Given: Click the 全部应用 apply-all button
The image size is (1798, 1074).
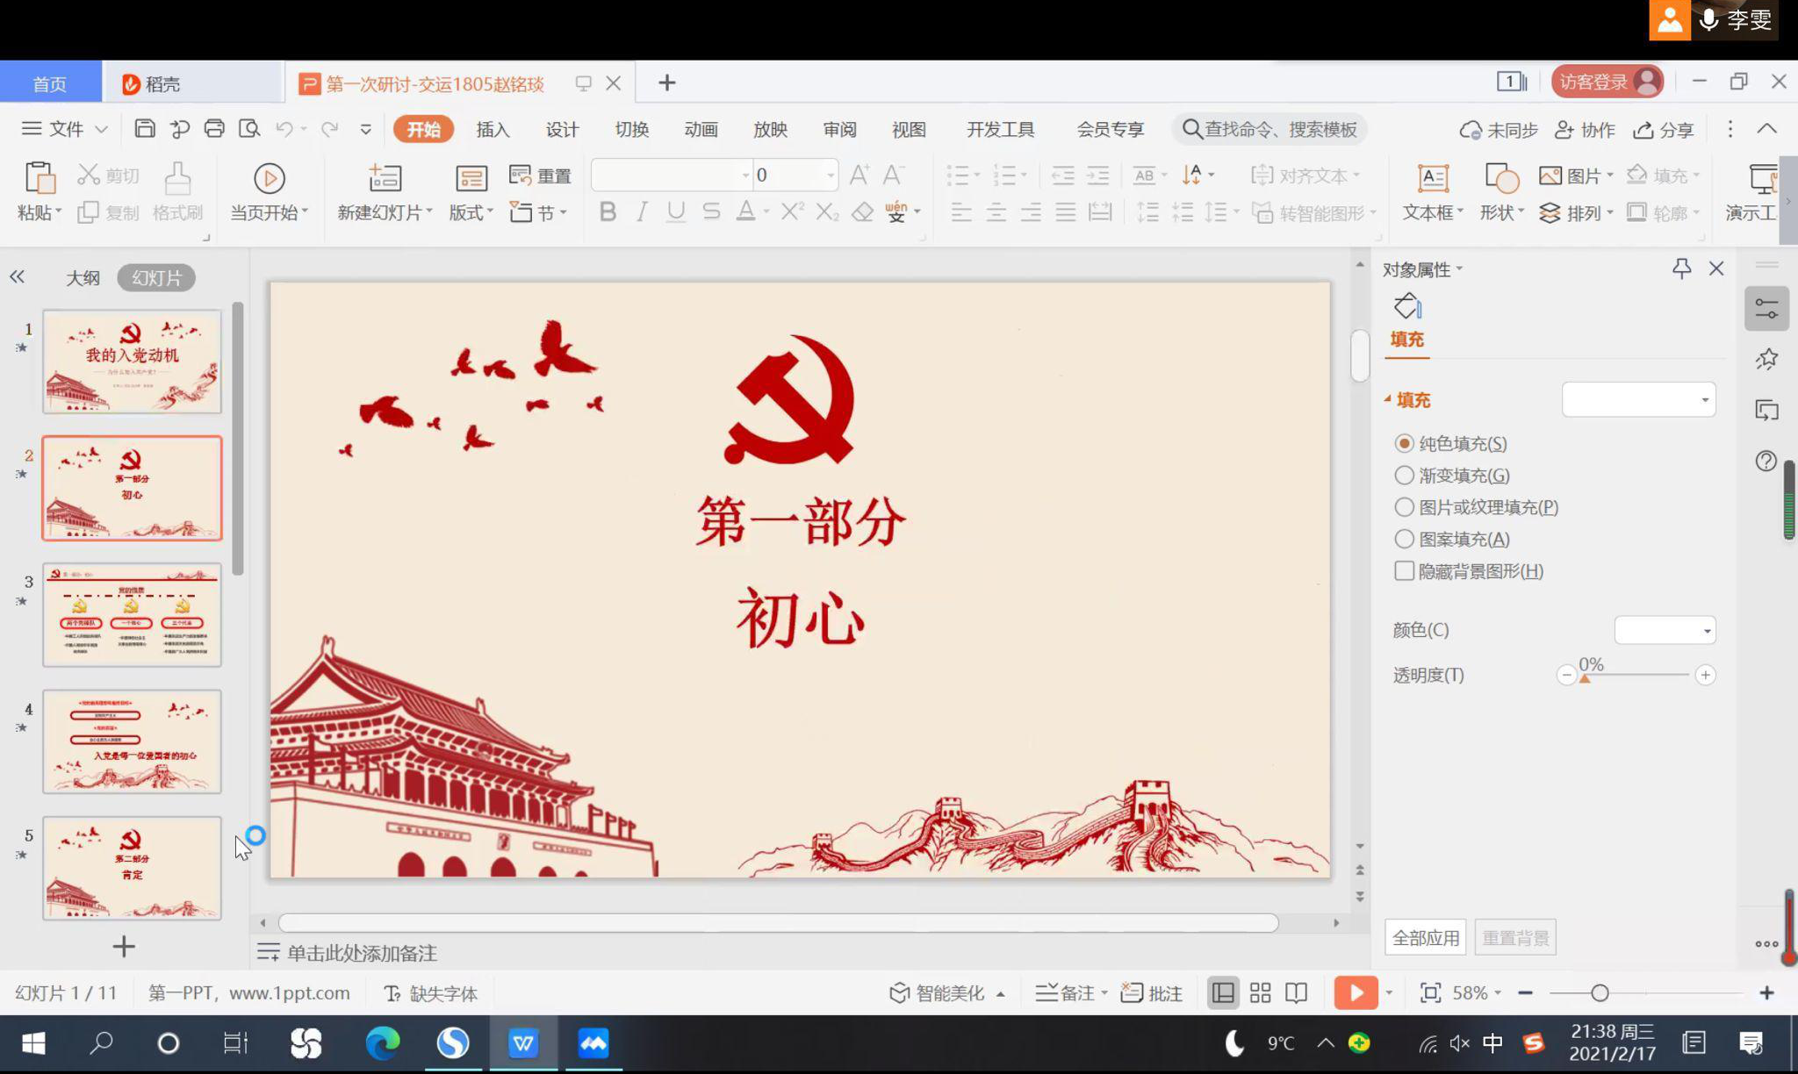Looking at the screenshot, I should click(x=1425, y=937).
